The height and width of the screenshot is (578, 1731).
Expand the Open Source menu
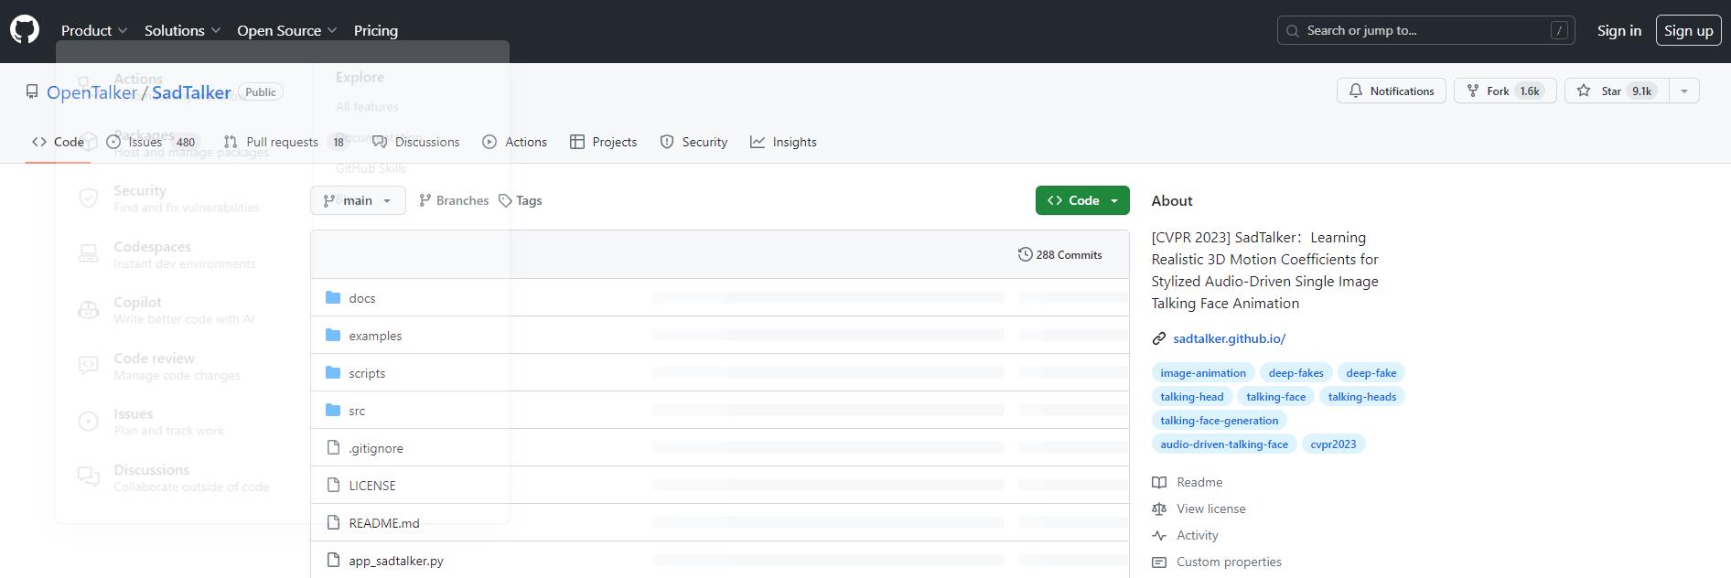pos(287,30)
